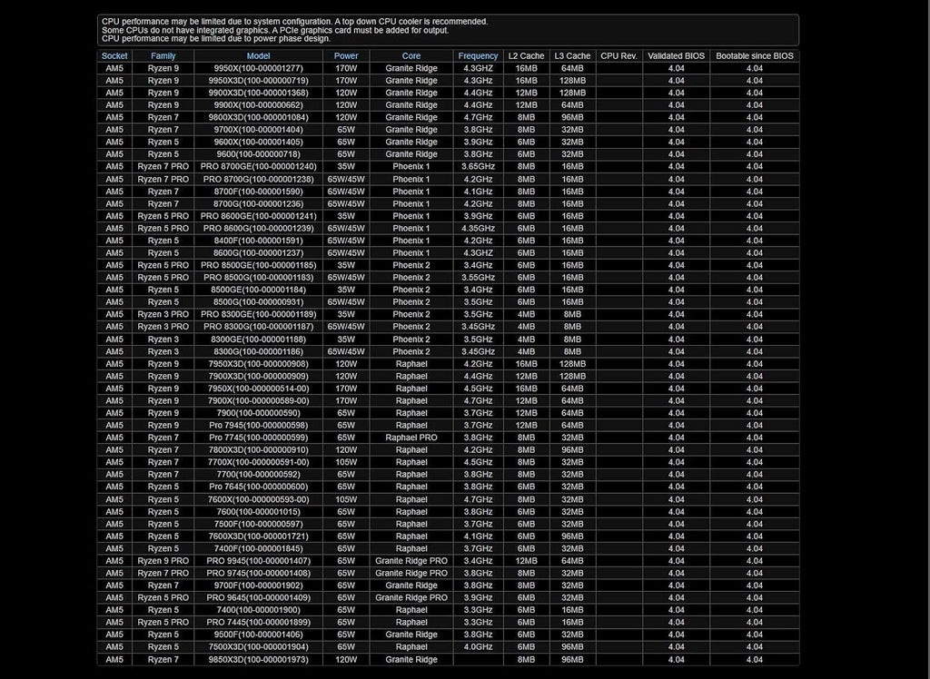Image resolution: width=930 pixels, height=679 pixels.
Task: Select model Pro 7745(100-000000599) cell
Action: pyautogui.click(x=259, y=438)
